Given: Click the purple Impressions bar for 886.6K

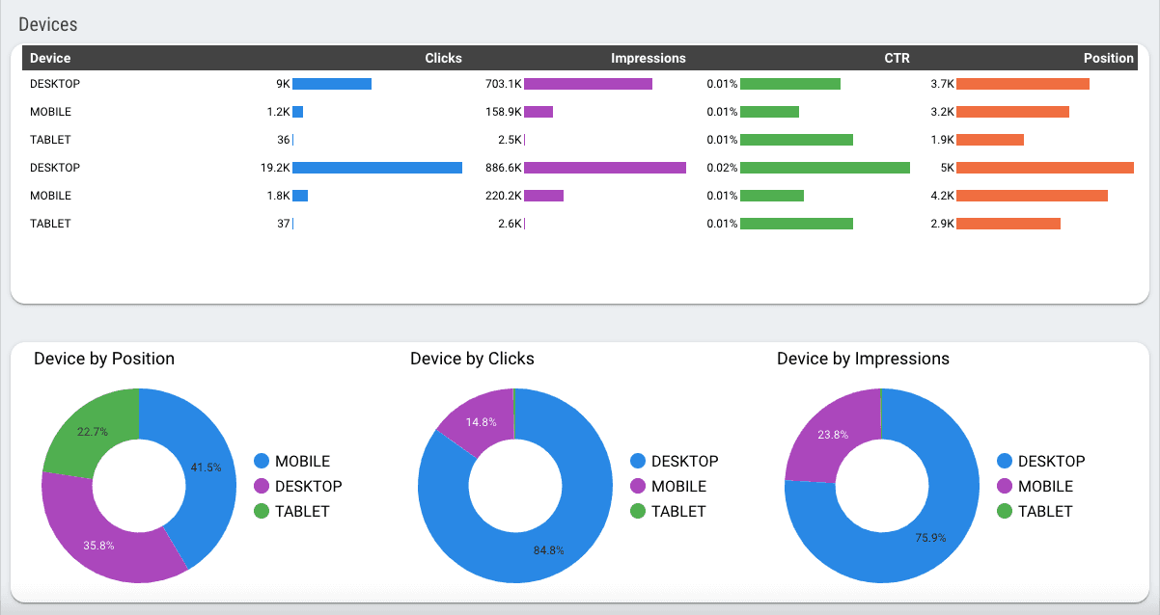Looking at the screenshot, I should coord(605,168).
